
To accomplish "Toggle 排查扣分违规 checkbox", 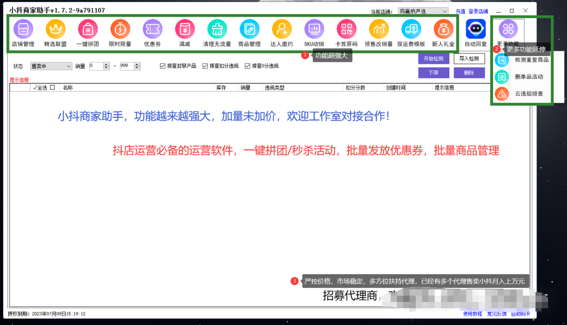I will coord(205,66).
